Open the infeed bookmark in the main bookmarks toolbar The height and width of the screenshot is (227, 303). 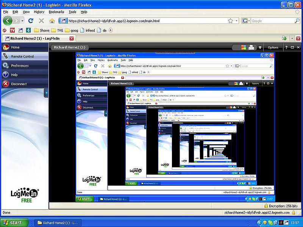(x=87, y=30)
